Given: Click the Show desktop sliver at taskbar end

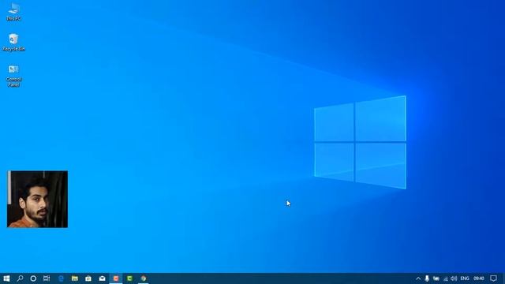Looking at the screenshot, I should tap(503, 278).
